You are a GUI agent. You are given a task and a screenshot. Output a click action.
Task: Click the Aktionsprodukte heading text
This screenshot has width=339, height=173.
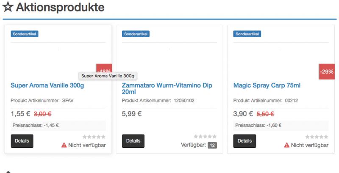[x=60, y=7]
